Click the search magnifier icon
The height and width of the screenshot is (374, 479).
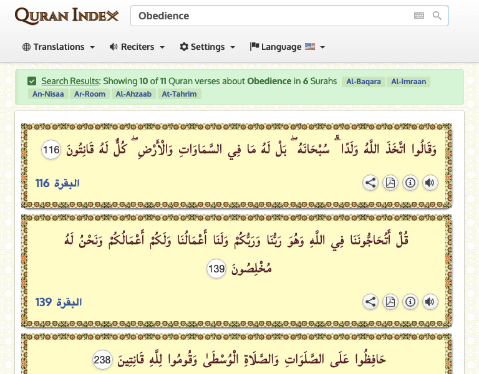pyautogui.click(x=437, y=16)
